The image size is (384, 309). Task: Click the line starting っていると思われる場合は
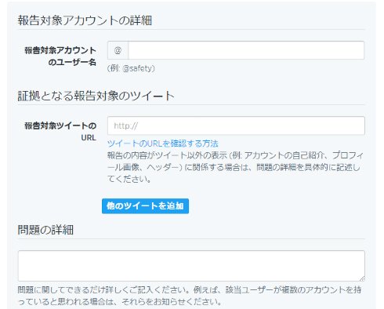(120, 302)
